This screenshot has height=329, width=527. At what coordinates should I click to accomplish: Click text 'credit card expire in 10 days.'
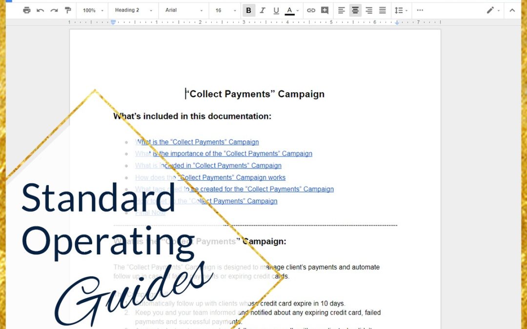(x=303, y=304)
